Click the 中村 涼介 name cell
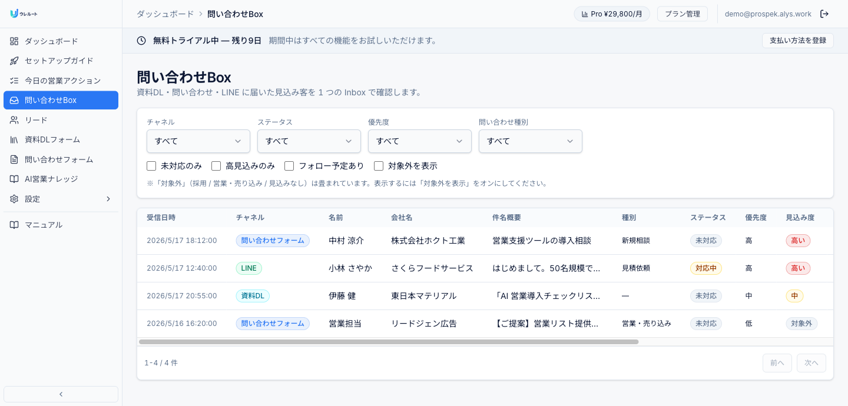Screen dimensions: 848x406 [x=346, y=241]
